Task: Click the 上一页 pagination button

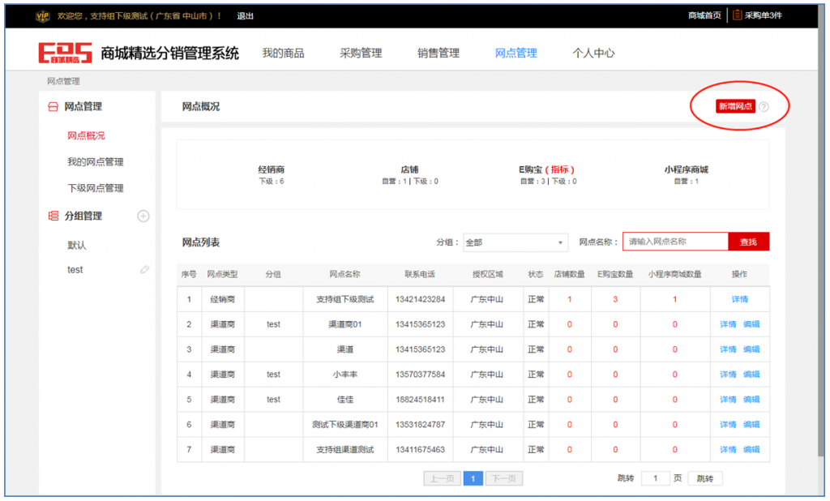Action: click(x=442, y=478)
